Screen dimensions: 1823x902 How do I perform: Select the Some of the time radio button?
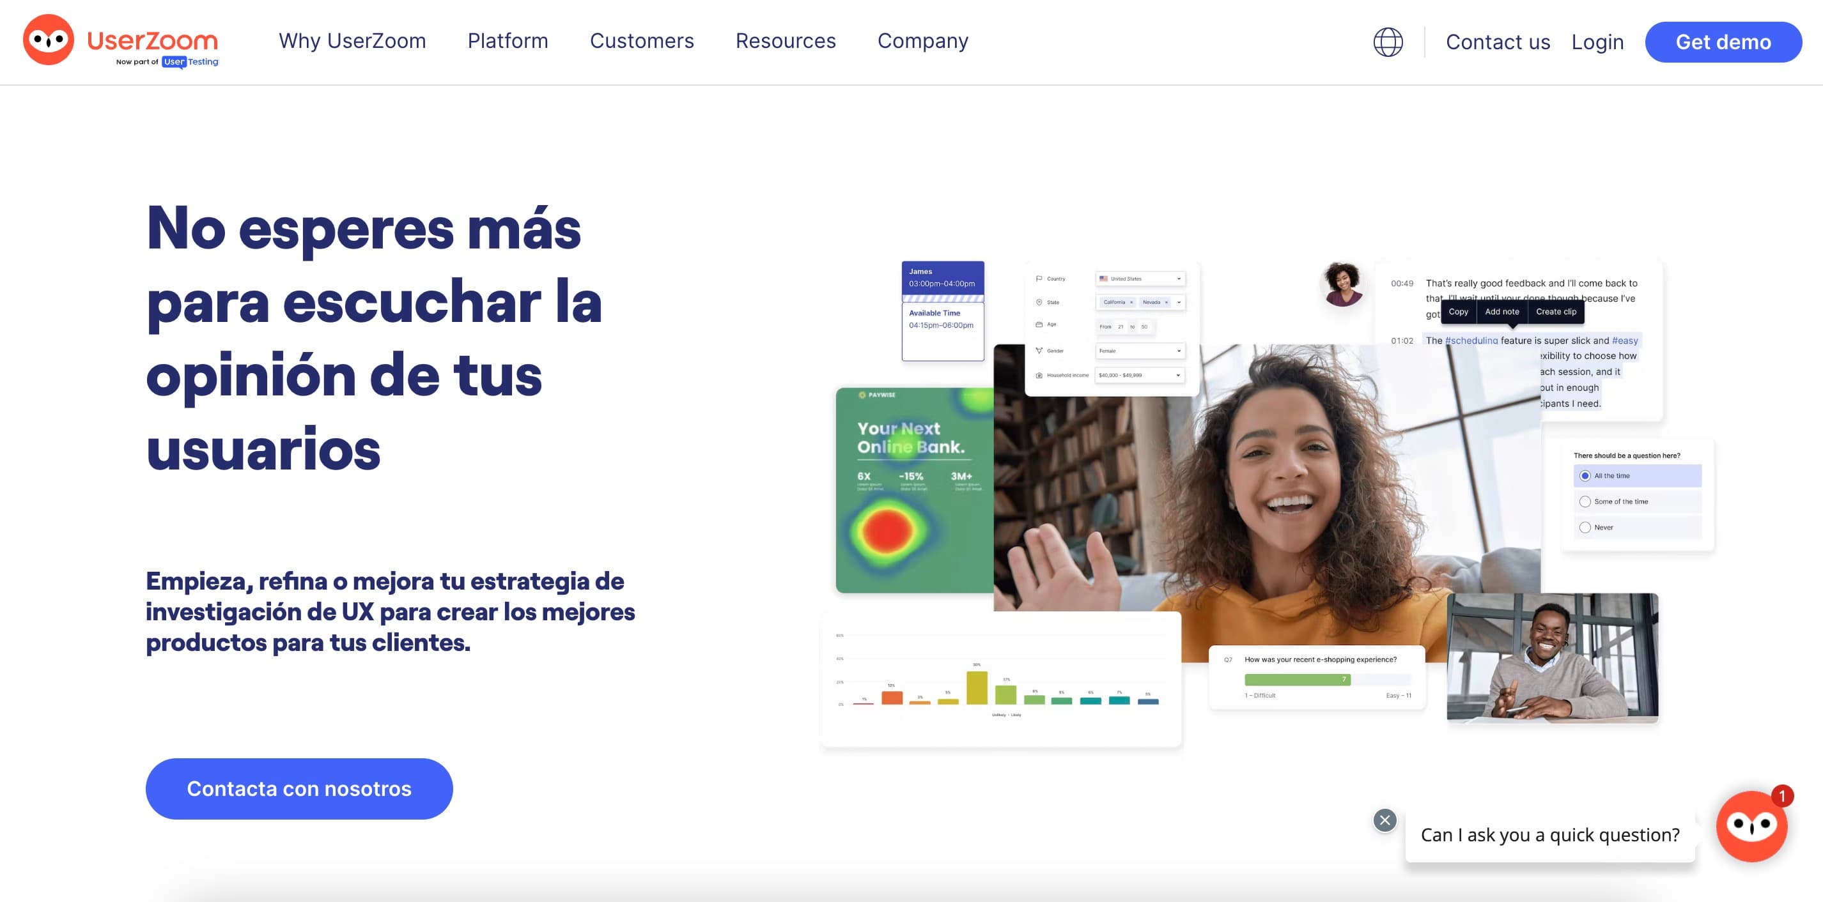pos(1586,502)
